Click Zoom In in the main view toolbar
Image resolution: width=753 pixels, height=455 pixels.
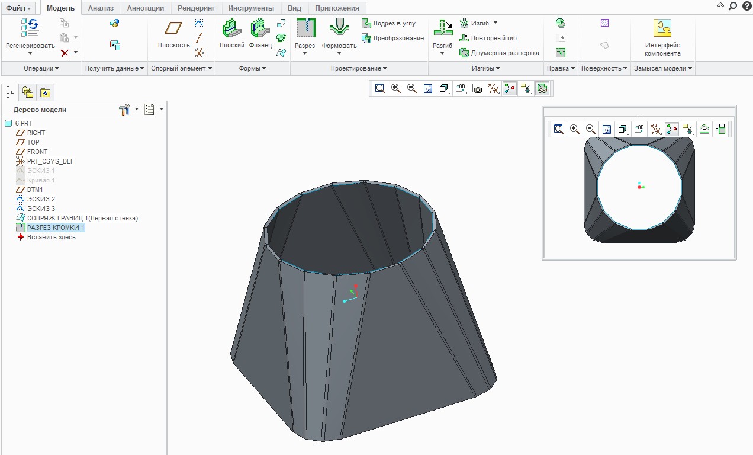tap(396, 88)
